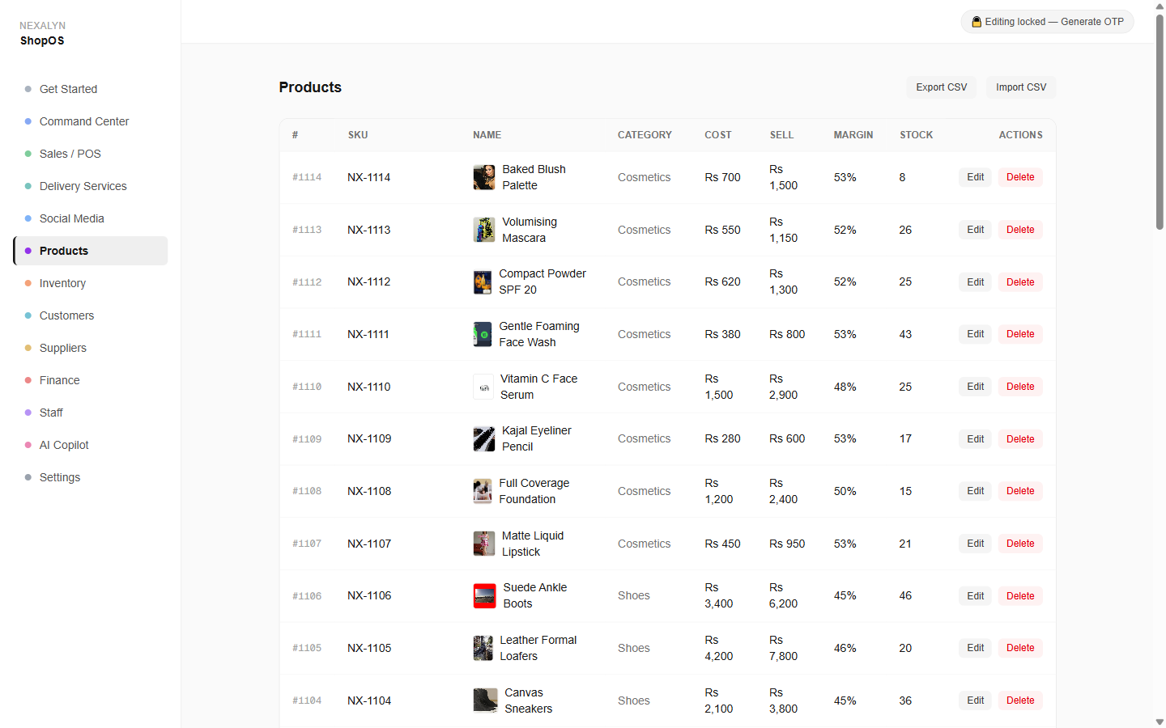Delete the Gentle Foaming Face Wash row
Image resolution: width=1166 pixels, height=728 pixels.
coord(1020,334)
